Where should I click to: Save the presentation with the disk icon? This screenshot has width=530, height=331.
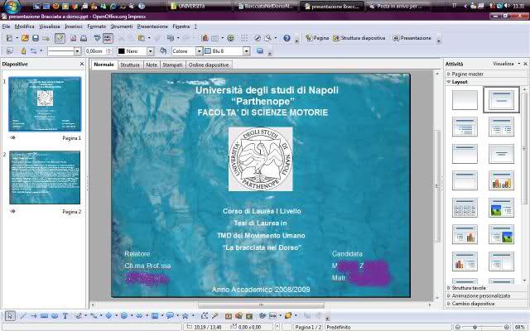coord(36,38)
